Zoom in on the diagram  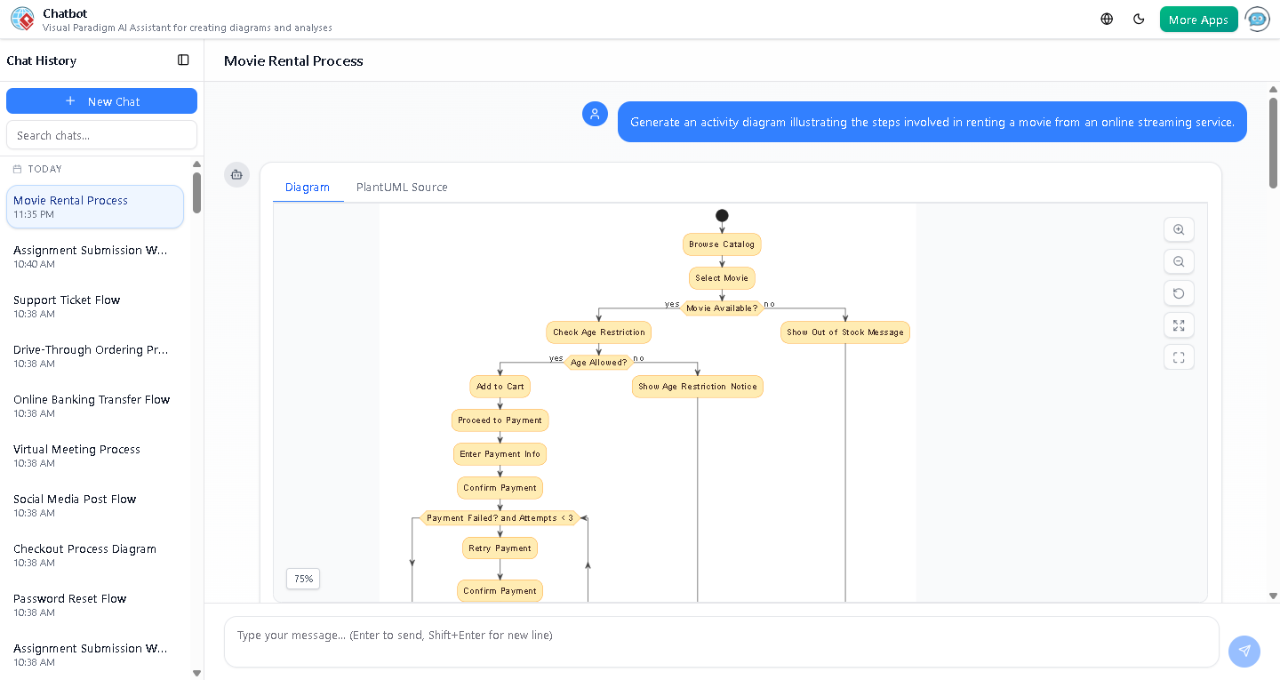pos(1179,229)
